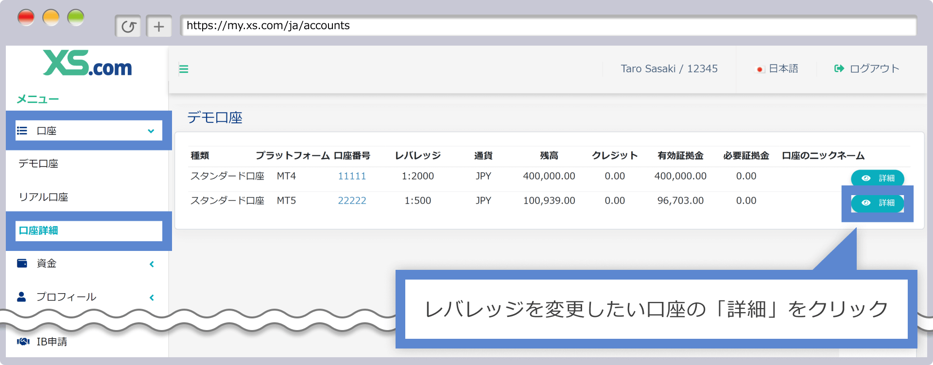Click the MT4 platform cell

point(286,176)
